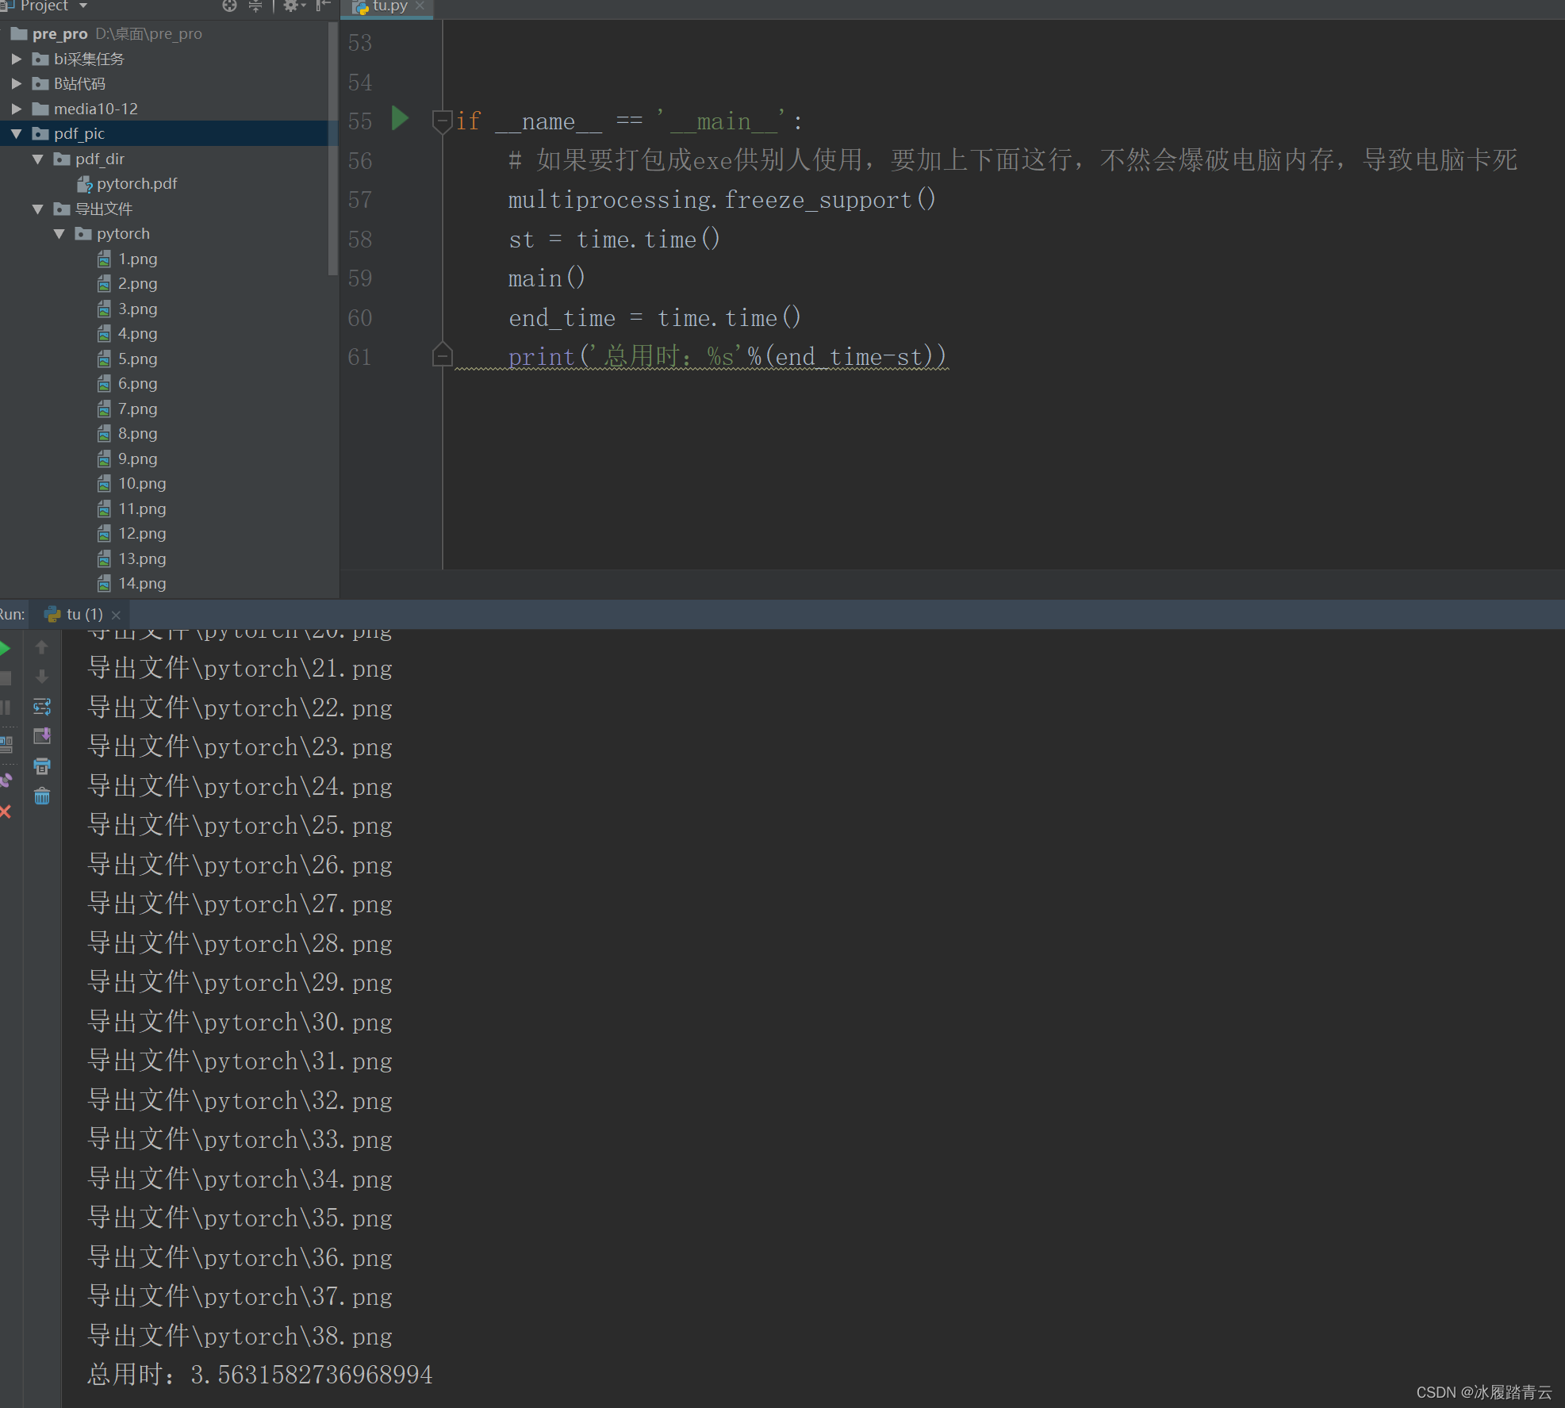The height and width of the screenshot is (1408, 1565).
Task: Toggle scroll to end of console output
Action: click(x=42, y=736)
